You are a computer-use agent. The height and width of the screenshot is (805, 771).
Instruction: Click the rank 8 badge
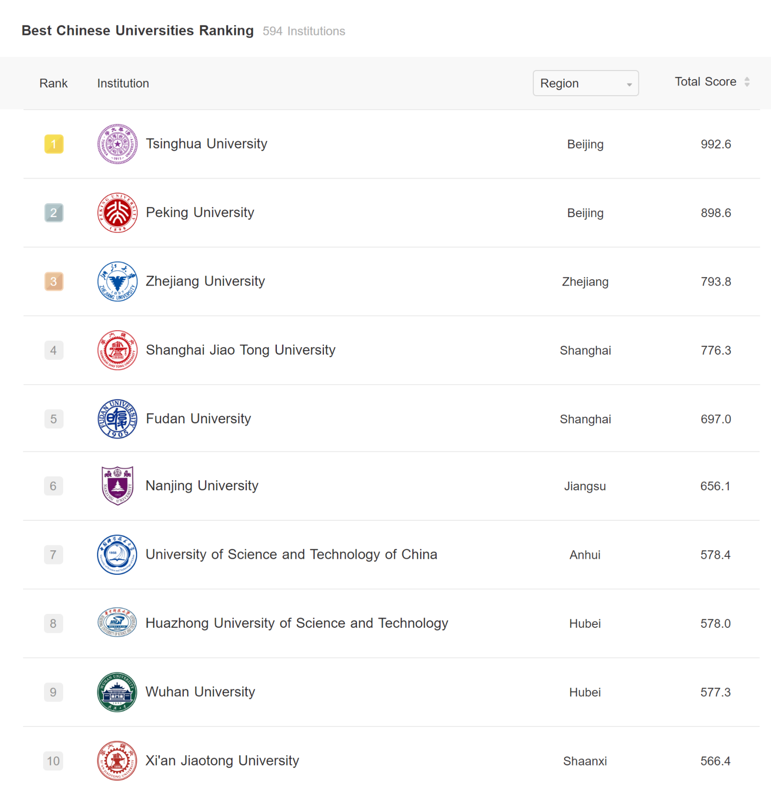(54, 623)
